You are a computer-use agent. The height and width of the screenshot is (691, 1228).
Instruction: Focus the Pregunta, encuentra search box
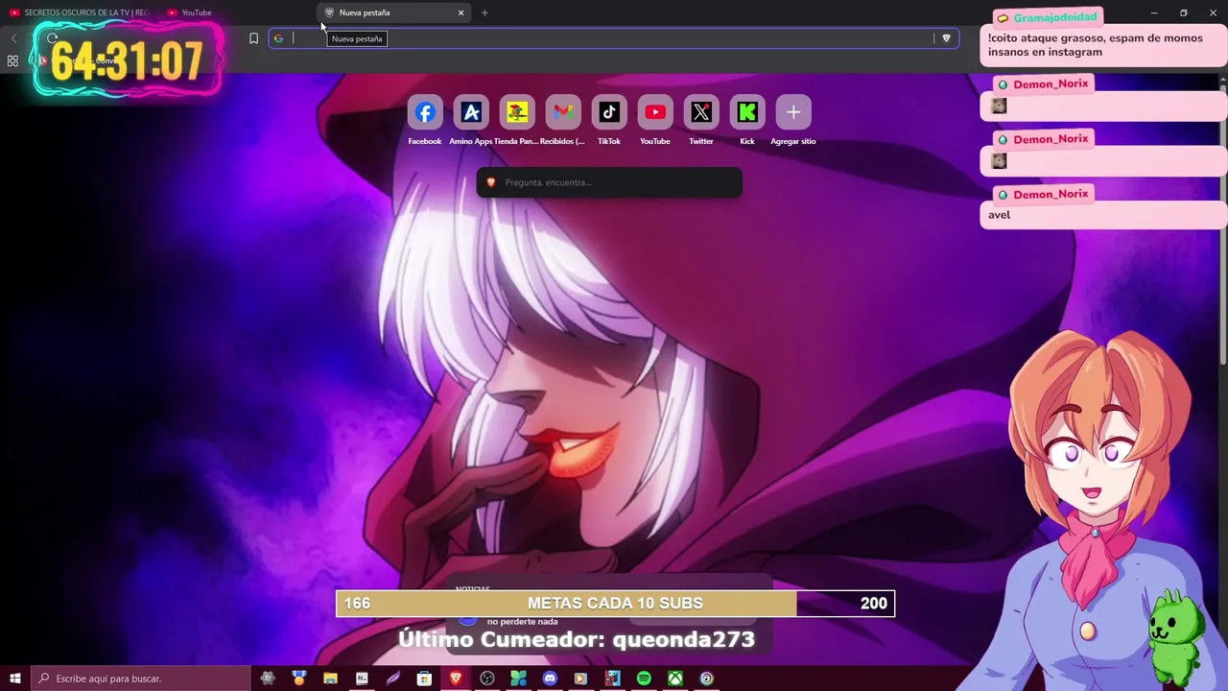609,182
